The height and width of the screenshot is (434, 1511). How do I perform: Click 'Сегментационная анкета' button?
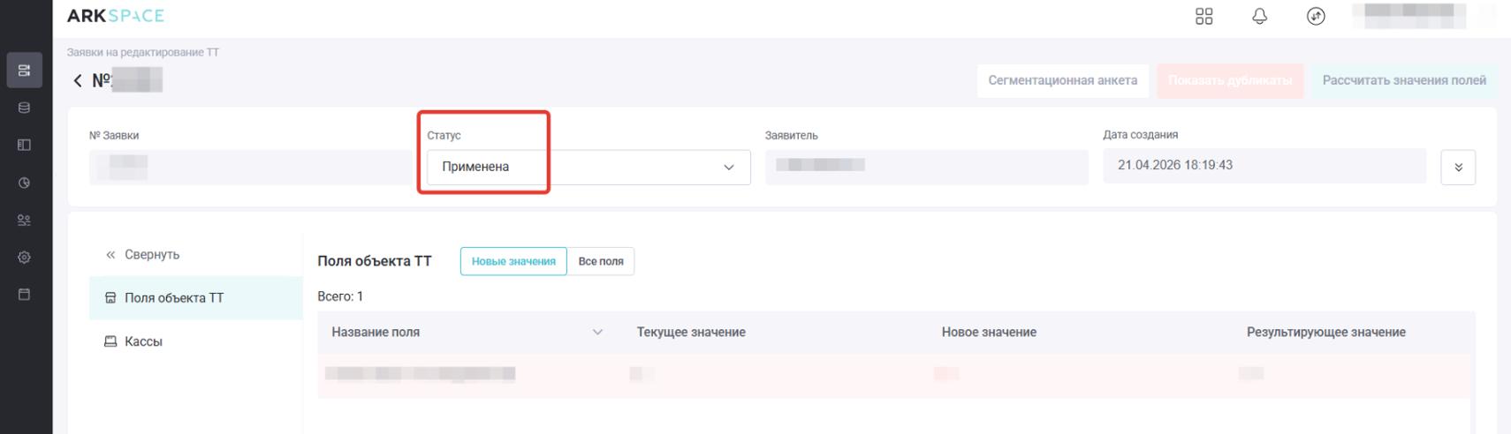[1062, 81]
